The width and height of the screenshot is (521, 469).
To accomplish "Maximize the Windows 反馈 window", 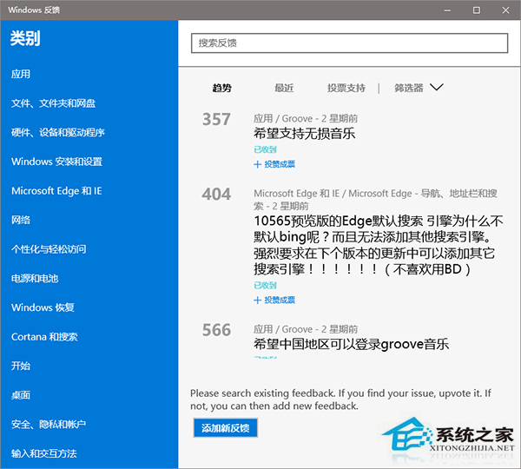I will [x=476, y=10].
